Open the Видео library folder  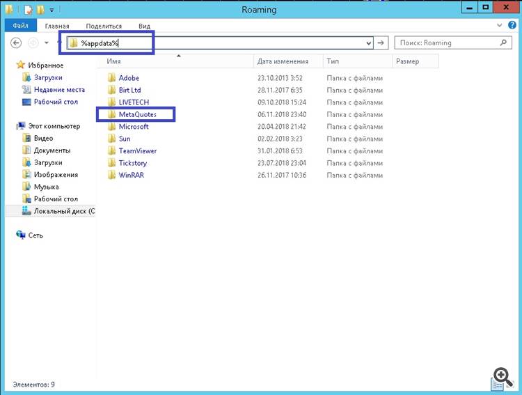pyautogui.click(x=44, y=138)
